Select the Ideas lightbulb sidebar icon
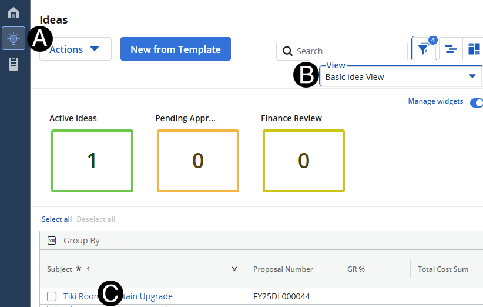 [x=13, y=38]
